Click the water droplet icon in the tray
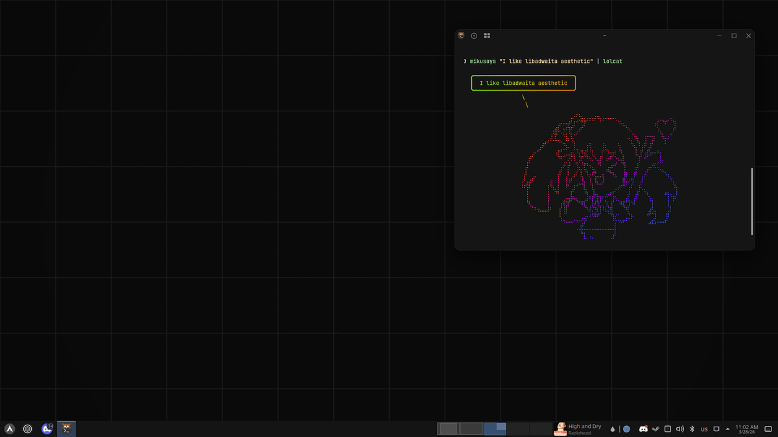The width and height of the screenshot is (778, 437). 613,429
